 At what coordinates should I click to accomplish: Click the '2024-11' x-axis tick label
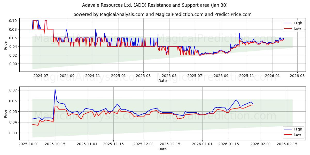pyautogui.click(x=93, y=76)
